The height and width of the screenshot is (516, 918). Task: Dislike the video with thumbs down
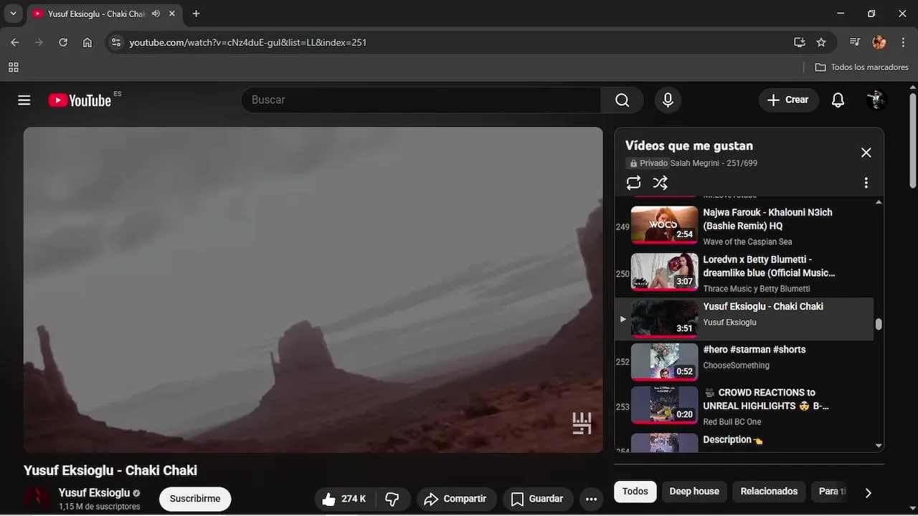(392, 499)
